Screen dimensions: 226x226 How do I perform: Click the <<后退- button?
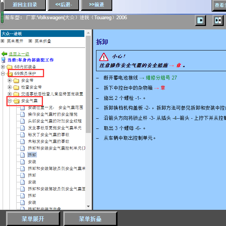point(64,5)
